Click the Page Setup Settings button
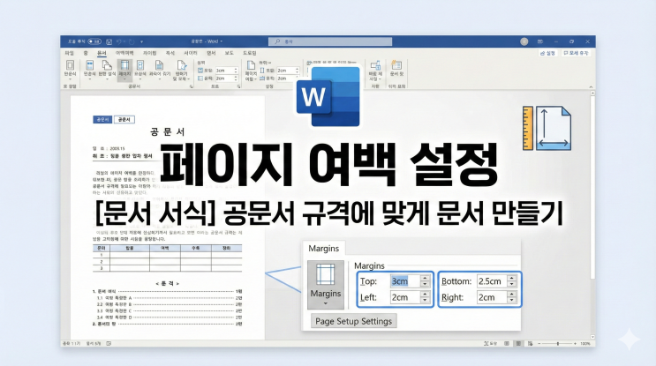The height and width of the screenshot is (366, 656). point(353,321)
